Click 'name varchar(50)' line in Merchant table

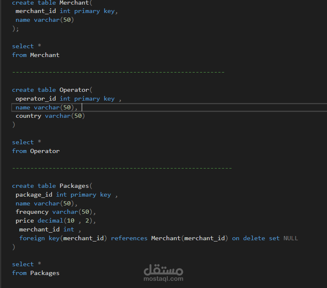pos(44,20)
